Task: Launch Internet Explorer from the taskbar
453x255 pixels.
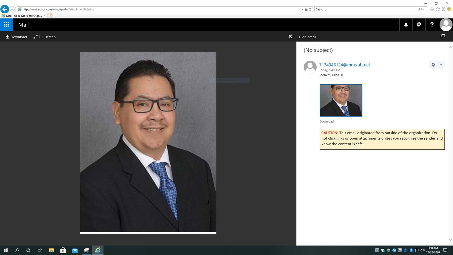Action: coord(97,250)
